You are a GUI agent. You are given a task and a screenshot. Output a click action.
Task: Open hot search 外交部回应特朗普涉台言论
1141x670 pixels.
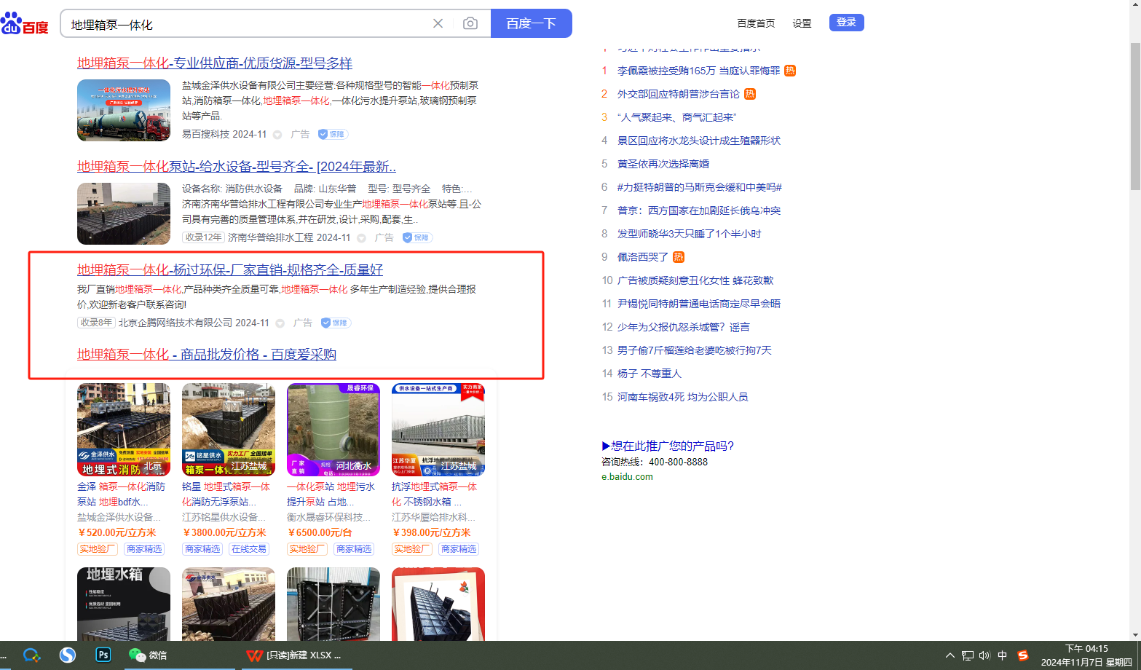(679, 94)
